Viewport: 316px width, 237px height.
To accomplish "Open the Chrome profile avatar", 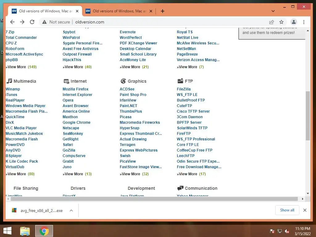I will click(294, 22).
